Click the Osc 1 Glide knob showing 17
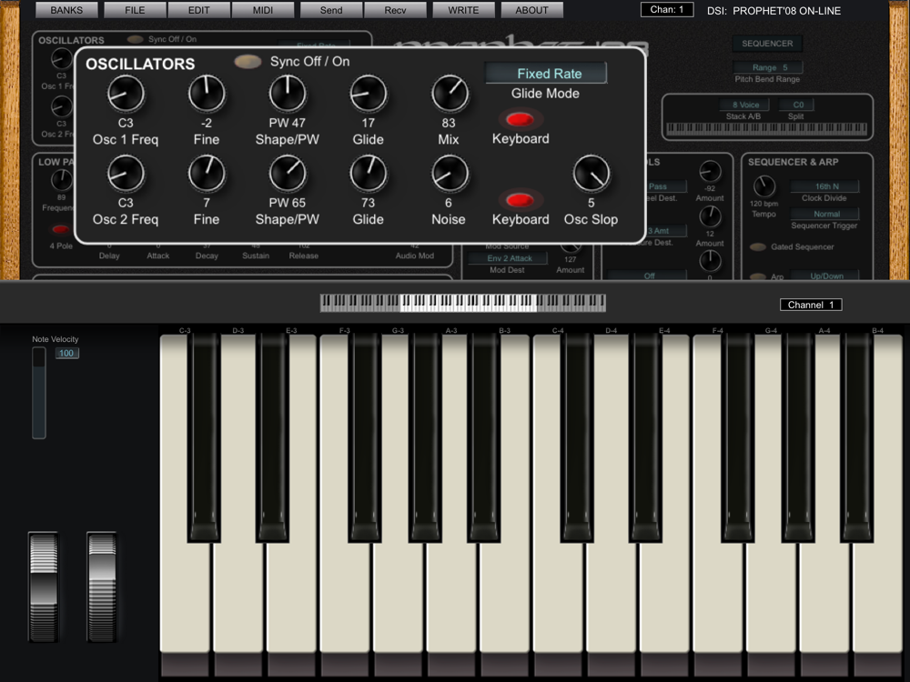This screenshot has width=910, height=682. pyautogui.click(x=368, y=94)
